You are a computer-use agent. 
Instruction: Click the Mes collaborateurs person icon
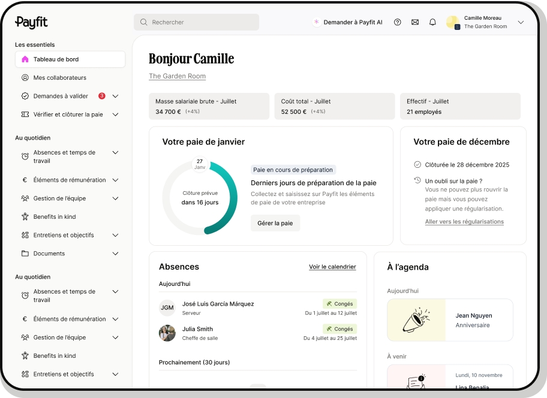(x=25, y=78)
